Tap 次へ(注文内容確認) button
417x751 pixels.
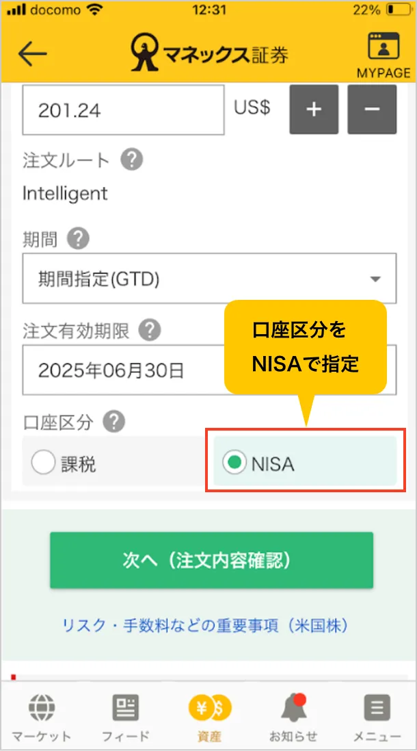click(211, 561)
